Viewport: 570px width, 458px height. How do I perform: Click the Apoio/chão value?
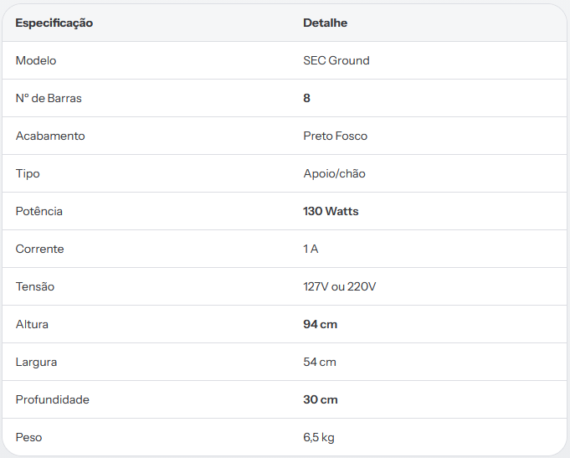335,173
